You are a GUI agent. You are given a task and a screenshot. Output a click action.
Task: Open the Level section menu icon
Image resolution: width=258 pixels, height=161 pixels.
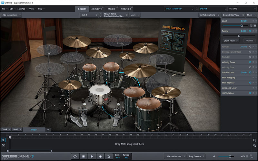(253, 21)
